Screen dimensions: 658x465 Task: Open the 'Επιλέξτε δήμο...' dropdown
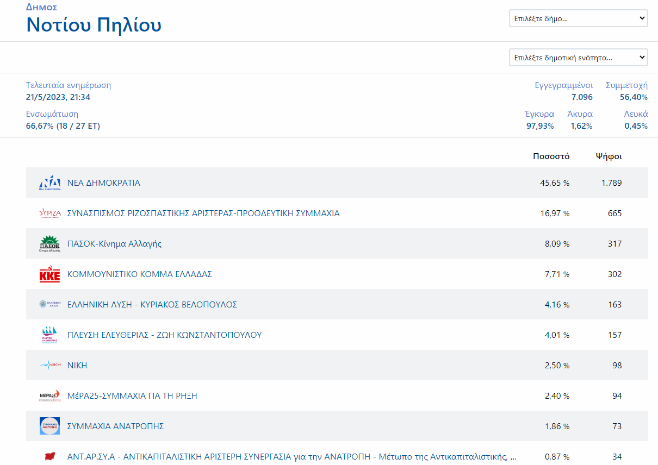[x=578, y=18]
